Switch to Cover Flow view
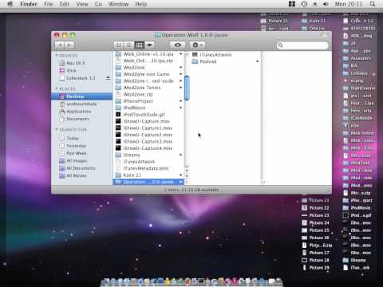Screen dimensions: 383x287 click(x=149, y=45)
